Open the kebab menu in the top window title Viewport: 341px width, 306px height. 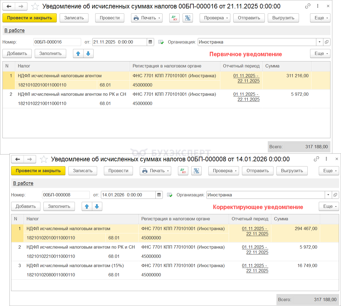[x=318, y=6]
